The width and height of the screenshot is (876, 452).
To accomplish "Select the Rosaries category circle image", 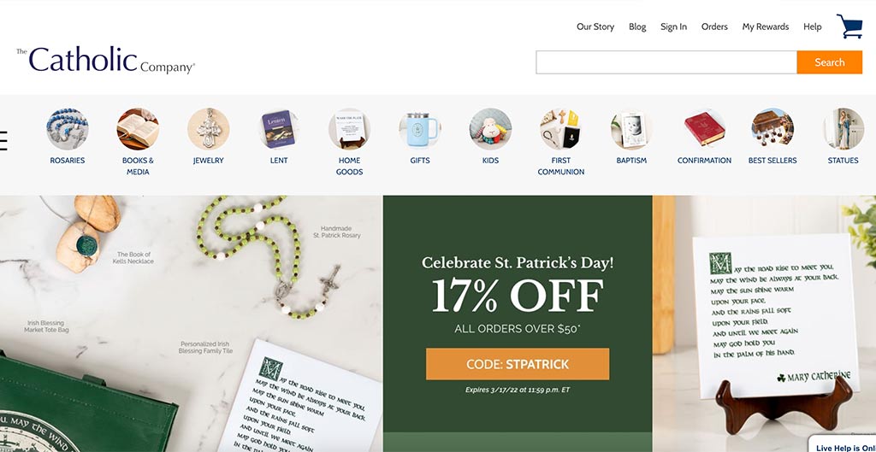I will click(67, 129).
